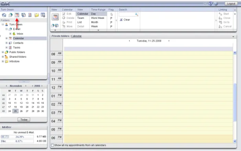Go to previous month in mini calendar
This screenshot has height=151, width=241.
(6, 86)
